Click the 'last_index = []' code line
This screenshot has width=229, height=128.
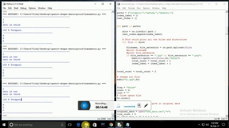tap(127, 18)
